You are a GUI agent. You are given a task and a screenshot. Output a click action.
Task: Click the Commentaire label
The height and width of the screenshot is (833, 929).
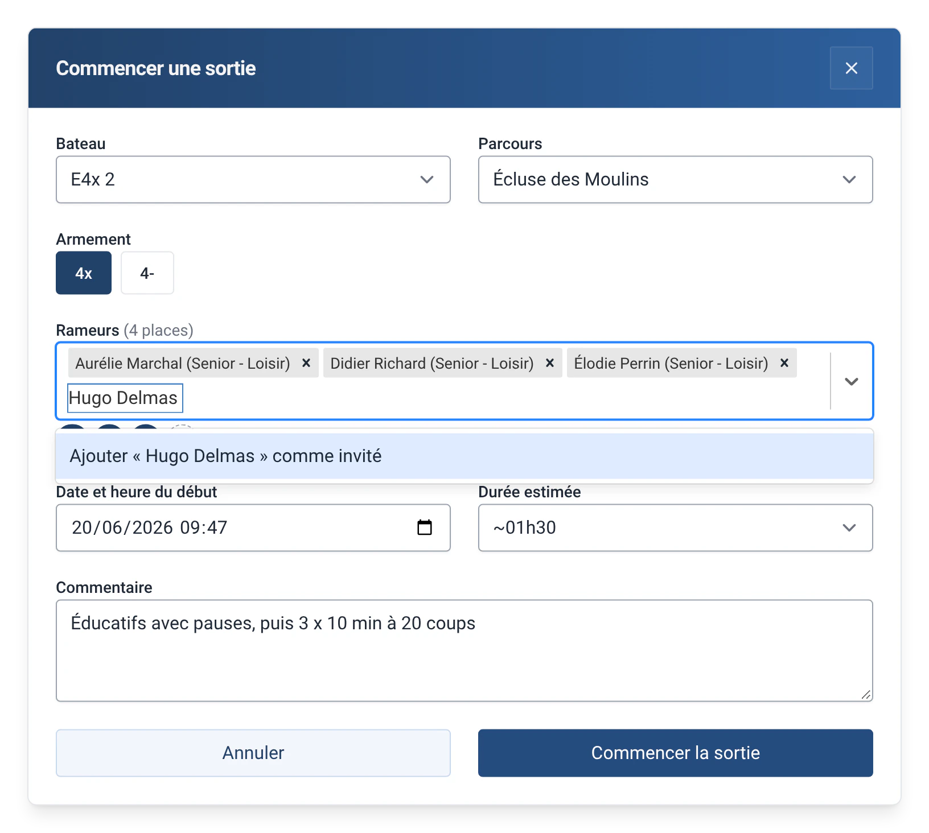[x=104, y=587]
